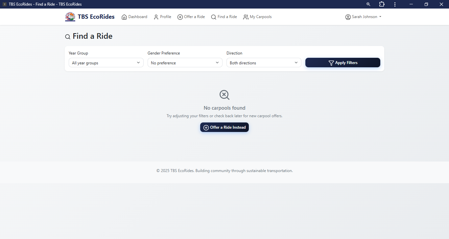Screen dimensions: 449x239
Task: Open the three-dot app menu
Action: [395, 4]
